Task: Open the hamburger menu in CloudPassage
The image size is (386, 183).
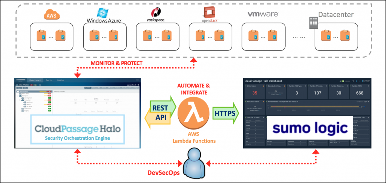Action: pyautogui.click(x=137, y=80)
